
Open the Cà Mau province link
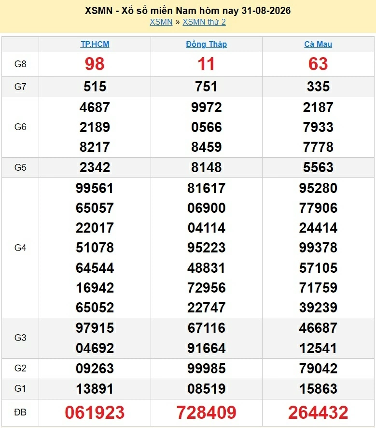pos(318,44)
